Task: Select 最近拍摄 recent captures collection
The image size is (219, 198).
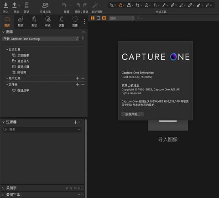Action: point(21,67)
